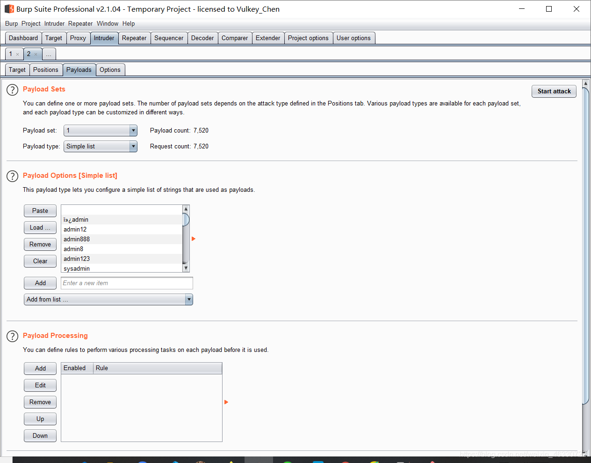Select payload item admin12

[x=122, y=230]
